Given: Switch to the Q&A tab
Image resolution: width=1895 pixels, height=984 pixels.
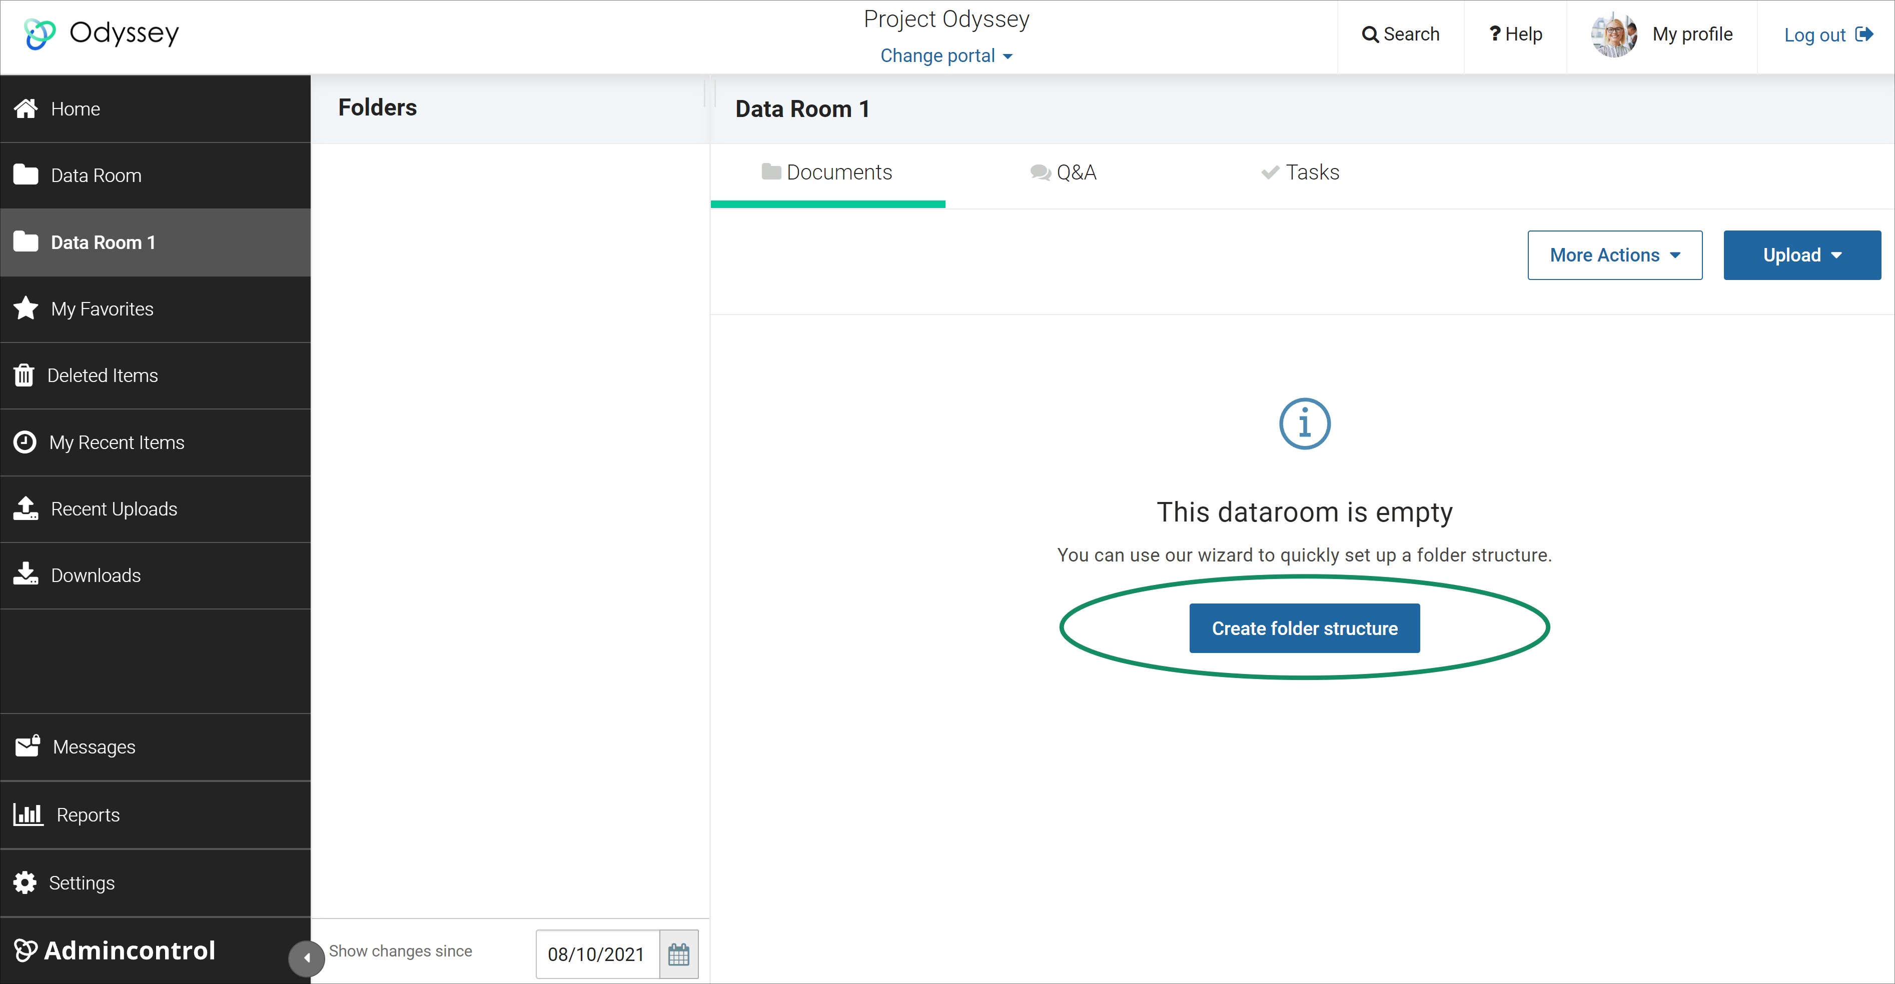Looking at the screenshot, I should [1063, 172].
